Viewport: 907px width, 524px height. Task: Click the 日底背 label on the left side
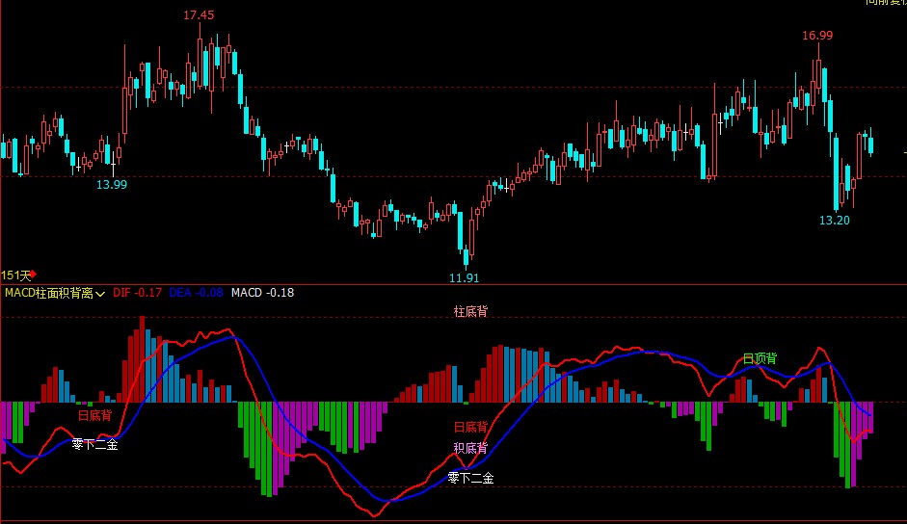(94, 415)
